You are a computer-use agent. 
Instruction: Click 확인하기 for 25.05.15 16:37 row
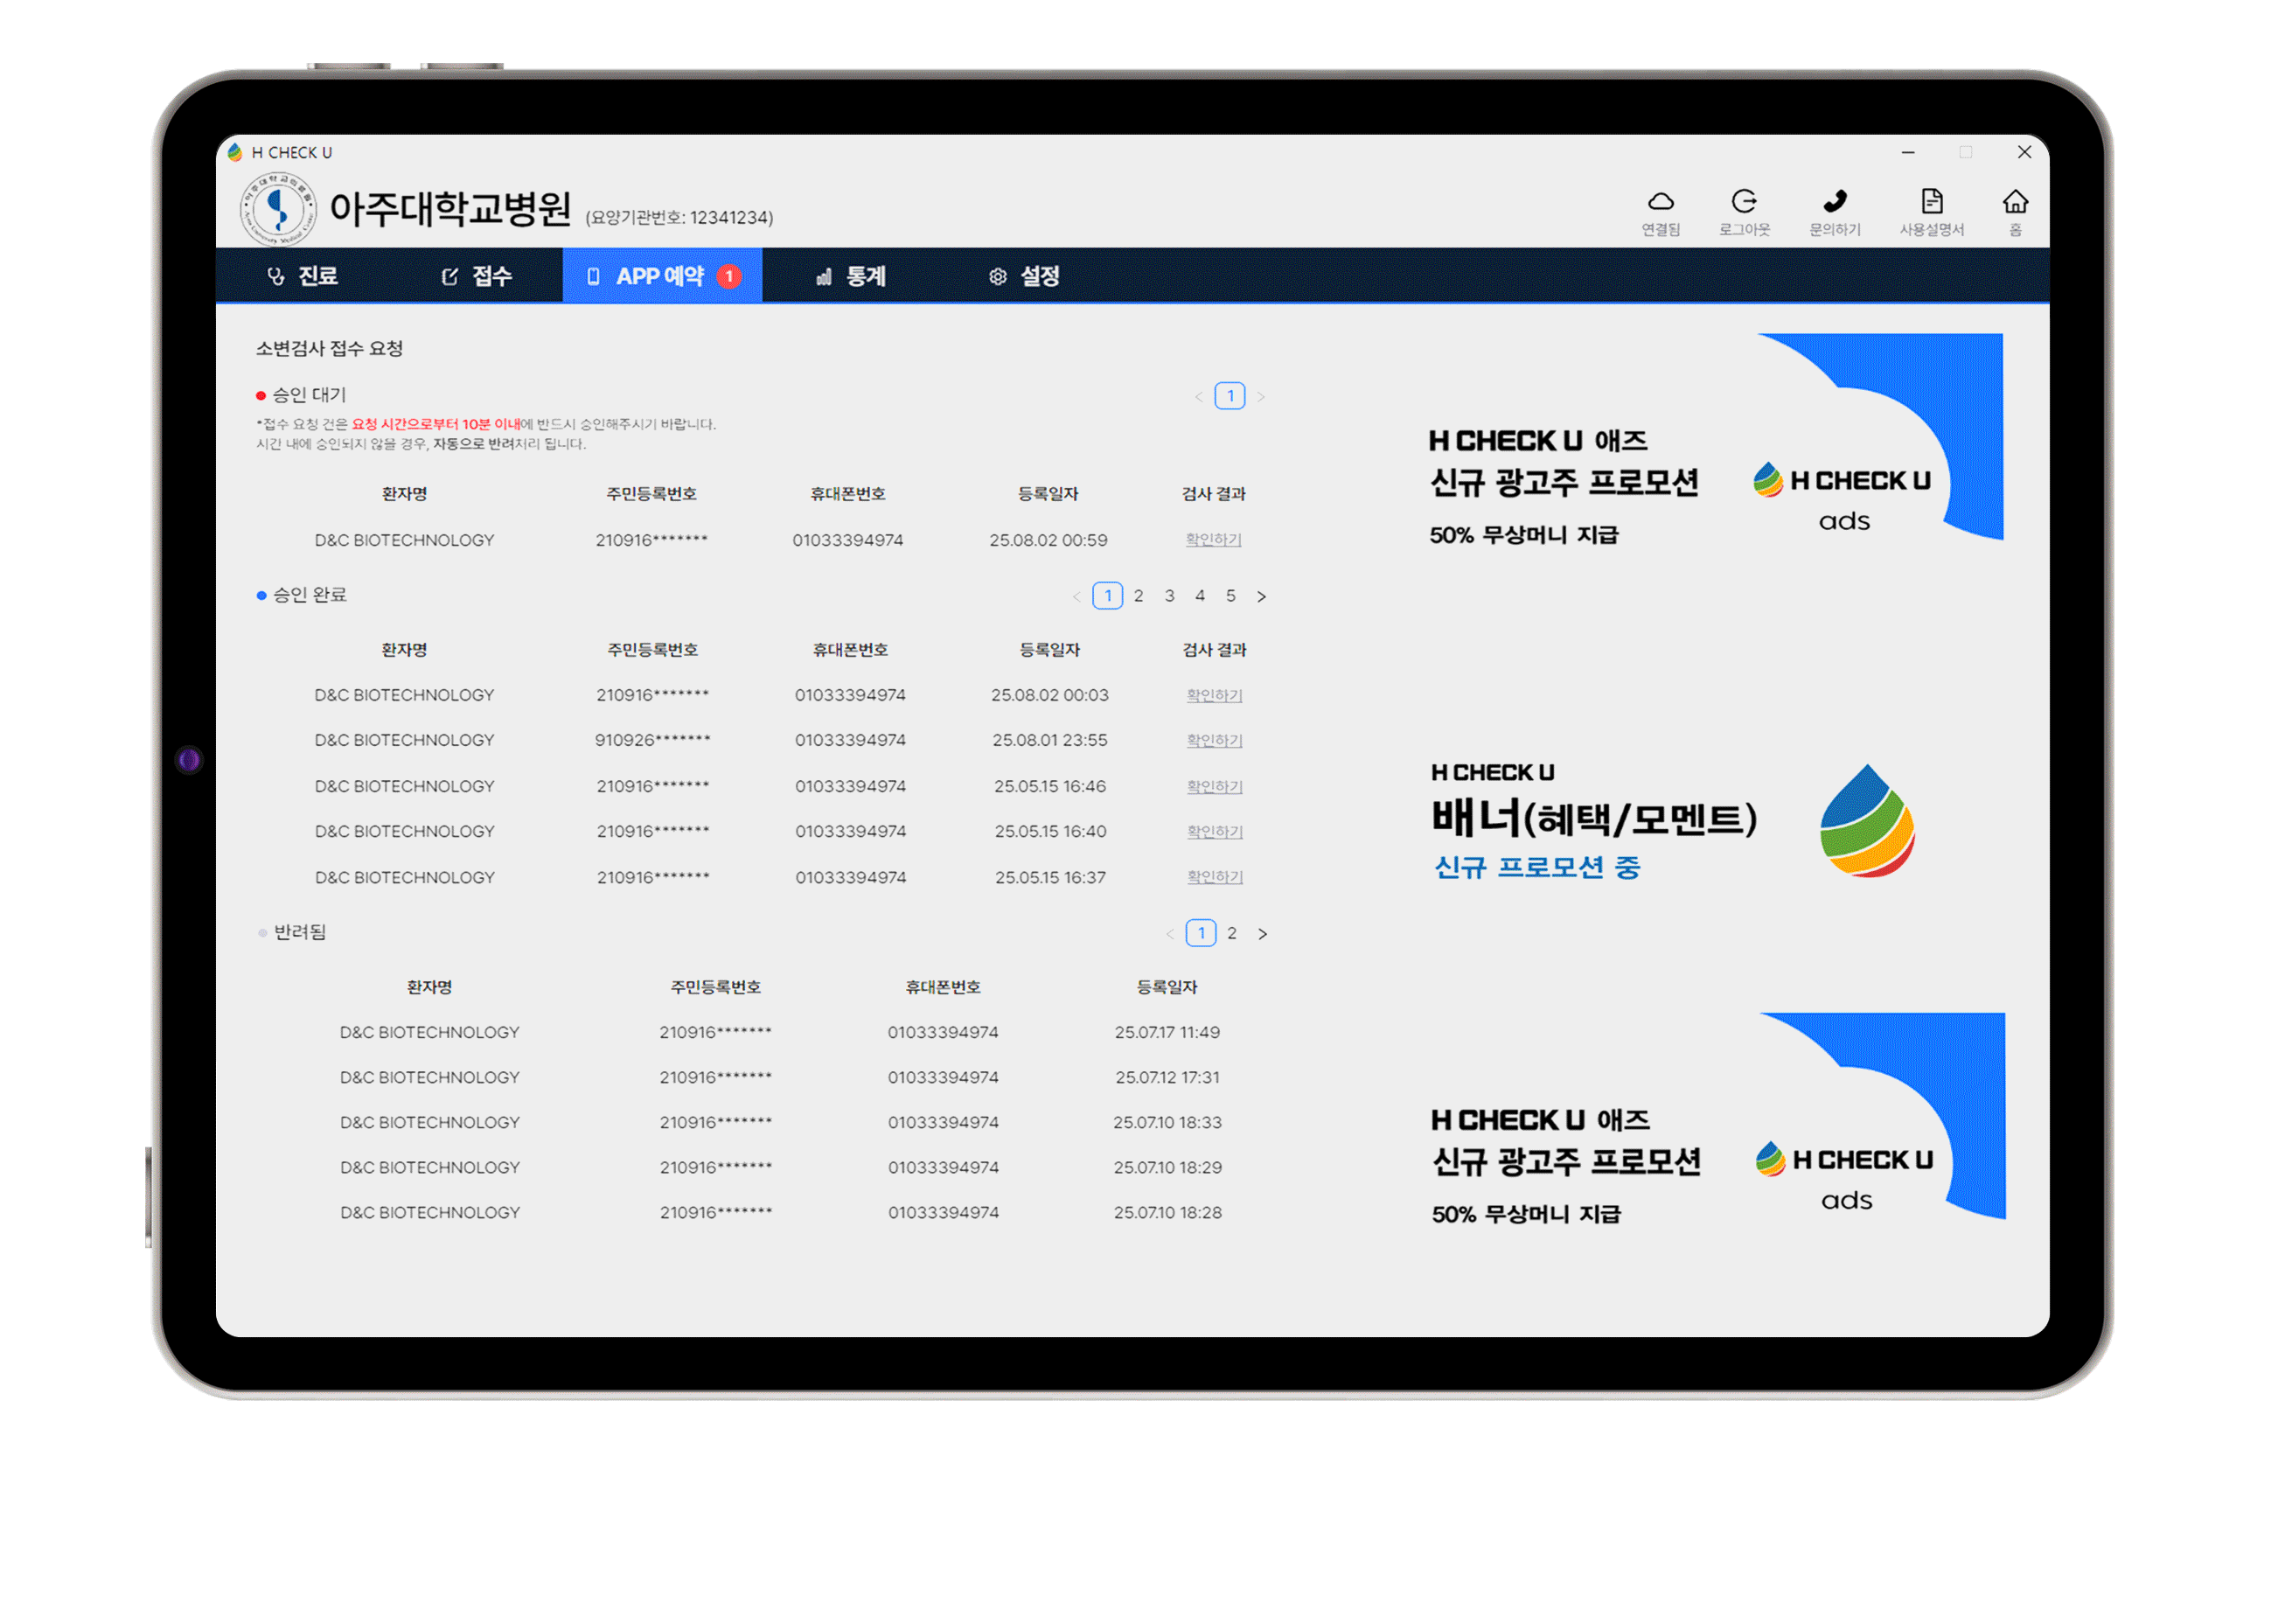click(1214, 877)
